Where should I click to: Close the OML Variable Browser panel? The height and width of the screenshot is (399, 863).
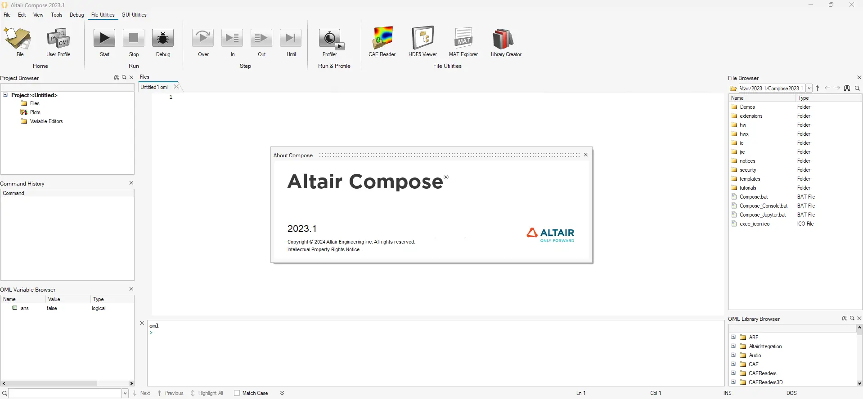(131, 289)
